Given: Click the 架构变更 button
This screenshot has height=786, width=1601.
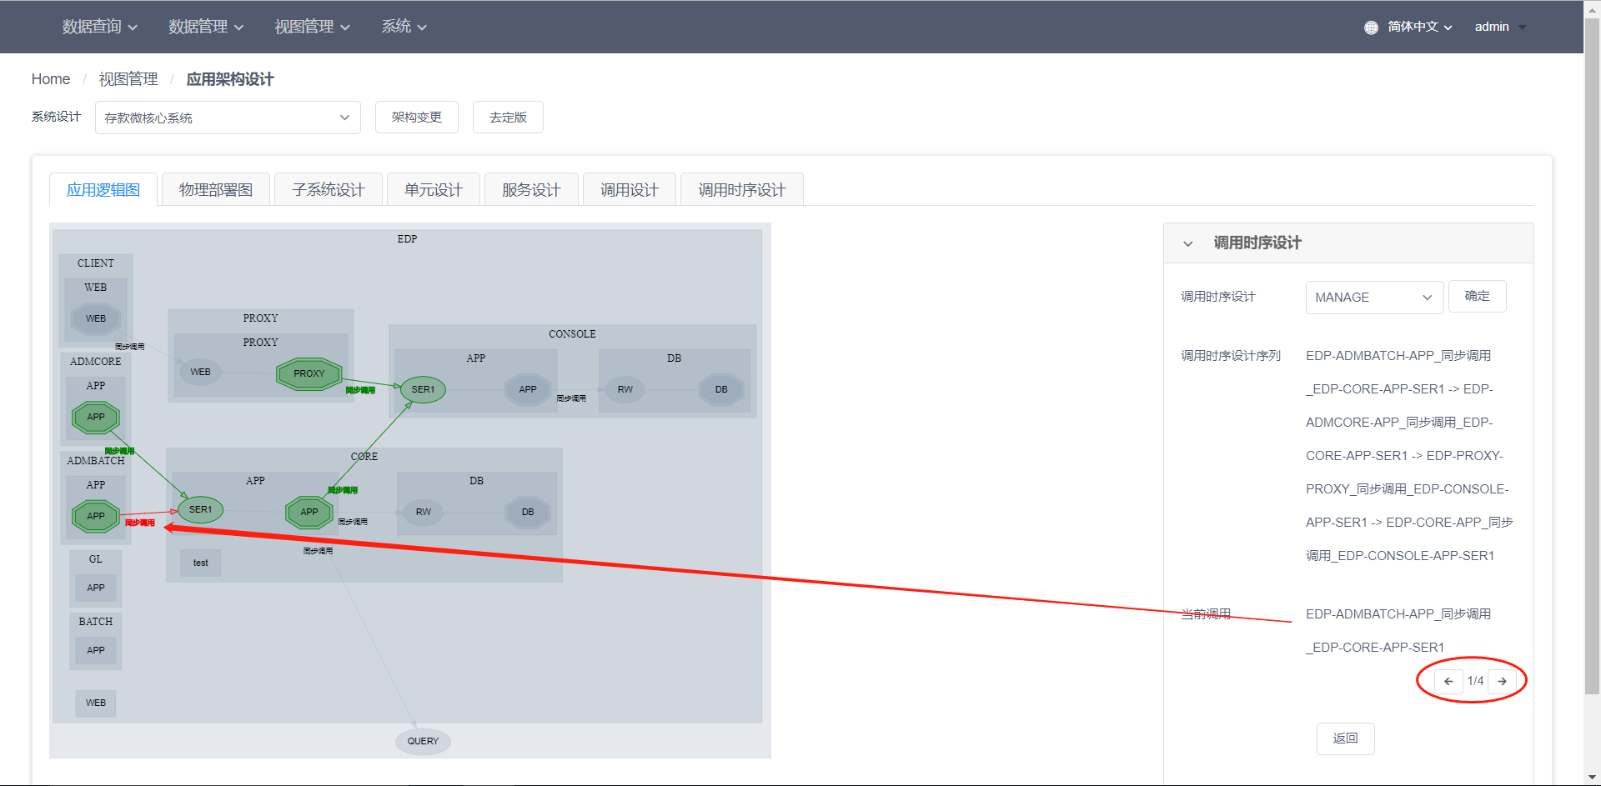Looking at the screenshot, I should 417,118.
